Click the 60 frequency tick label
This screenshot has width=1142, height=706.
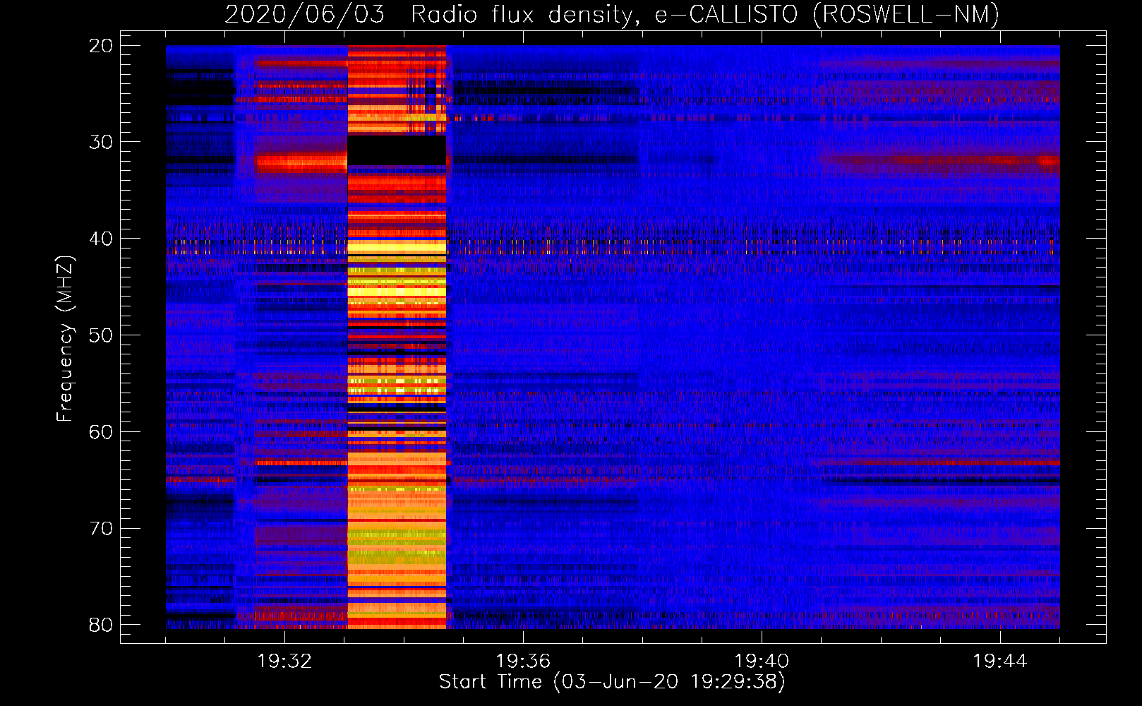tap(101, 431)
